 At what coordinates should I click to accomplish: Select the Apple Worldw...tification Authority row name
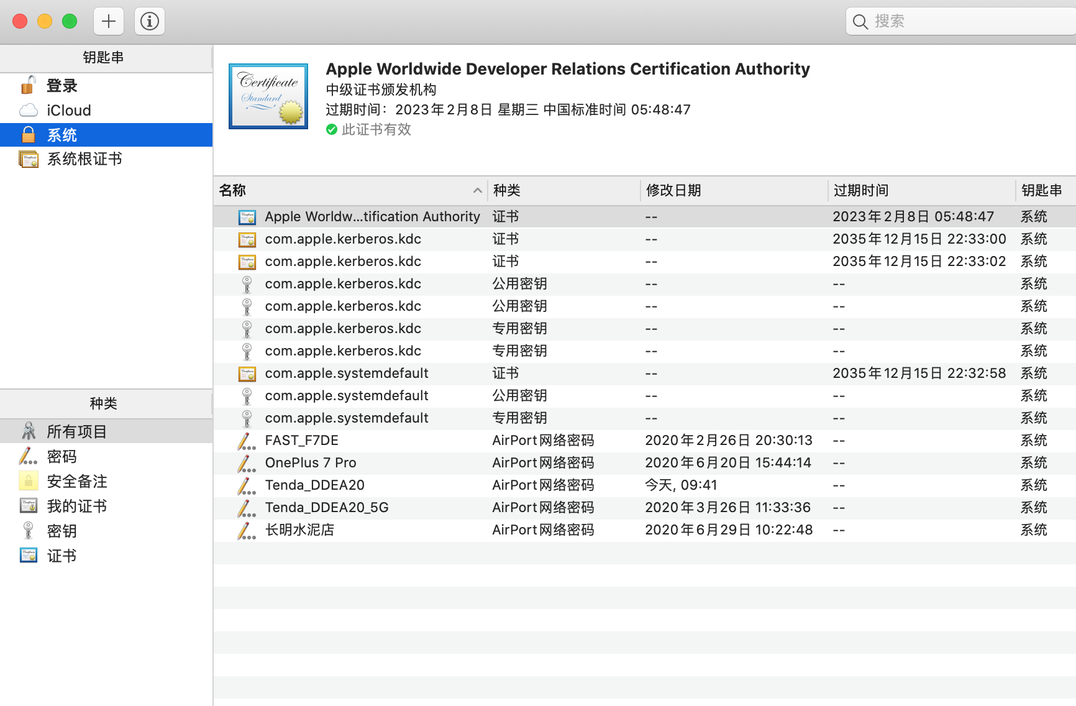[x=372, y=217]
